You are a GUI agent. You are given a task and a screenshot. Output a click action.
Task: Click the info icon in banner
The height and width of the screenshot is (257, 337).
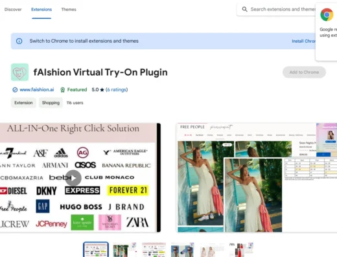(x=19, y=41)
